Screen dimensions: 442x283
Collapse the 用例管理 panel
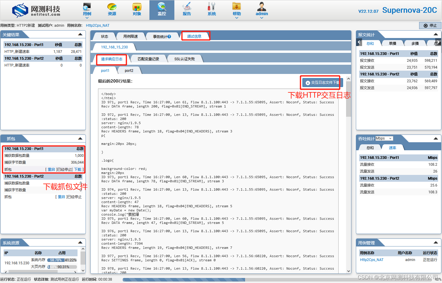(x=436, y=243)
